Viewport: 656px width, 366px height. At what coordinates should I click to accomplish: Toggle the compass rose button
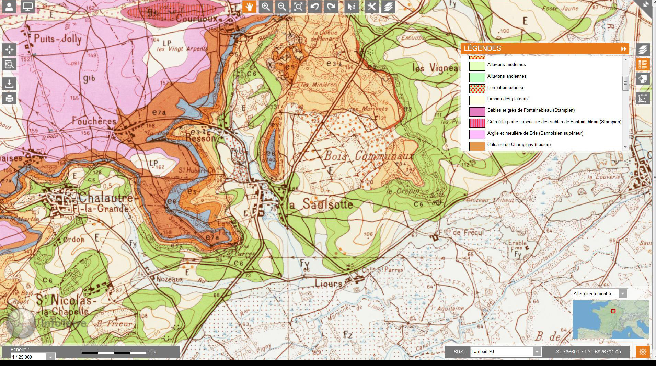pos(643,352)
